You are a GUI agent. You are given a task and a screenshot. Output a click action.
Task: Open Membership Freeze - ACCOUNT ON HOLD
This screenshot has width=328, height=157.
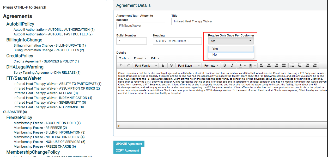tap(47, 123)
